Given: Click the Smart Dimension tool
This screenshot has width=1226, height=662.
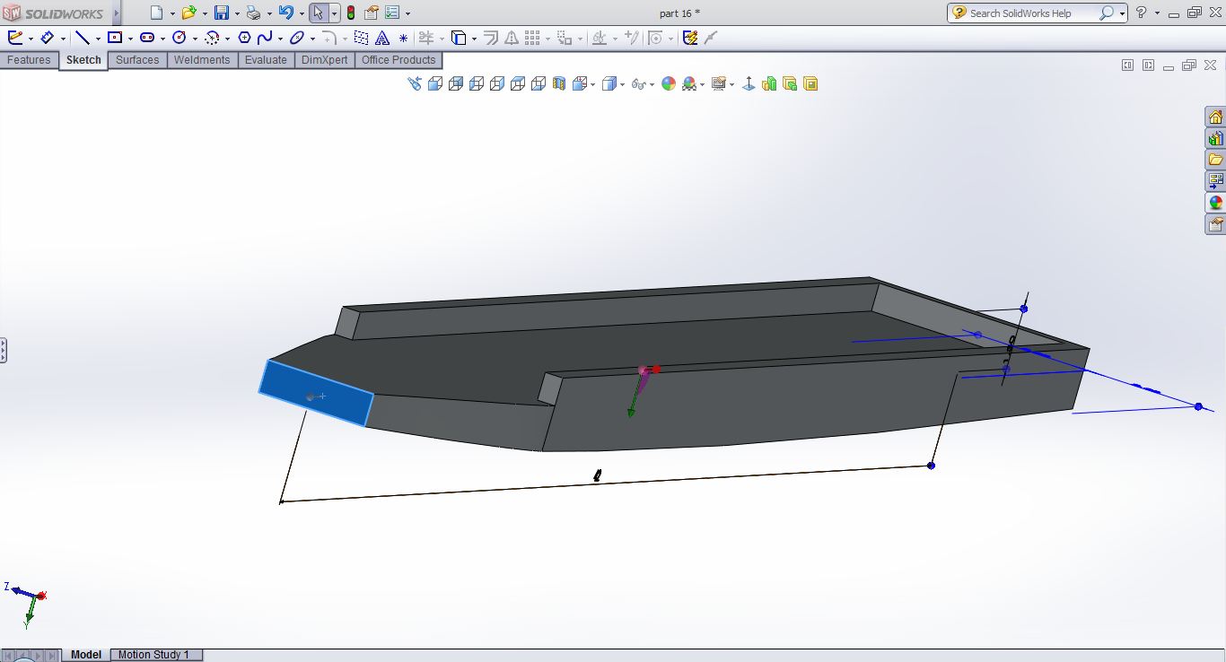Looking at the screenshot, I should tap(47, 38).
